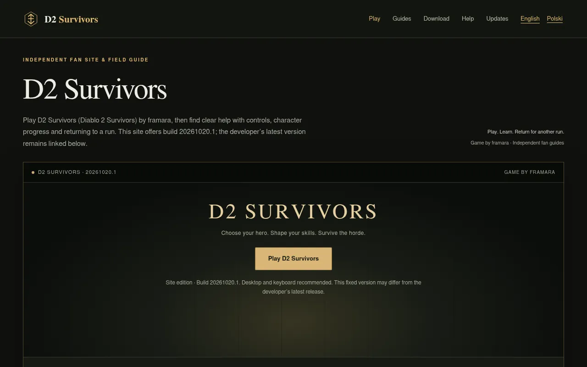The width and height of the screenshot is (587, 367).
Task: Click the 'D2 SURVIVORS · 20261020.1' status label
Action: click(77, 172)
